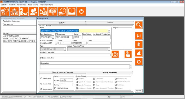Open the telephone operator toolbar icon

pyautogui.click(x=24, y=11)
